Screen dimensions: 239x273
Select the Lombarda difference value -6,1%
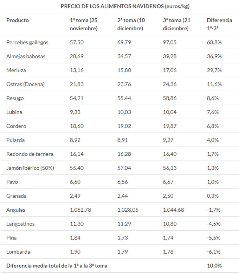coord(214,252)
